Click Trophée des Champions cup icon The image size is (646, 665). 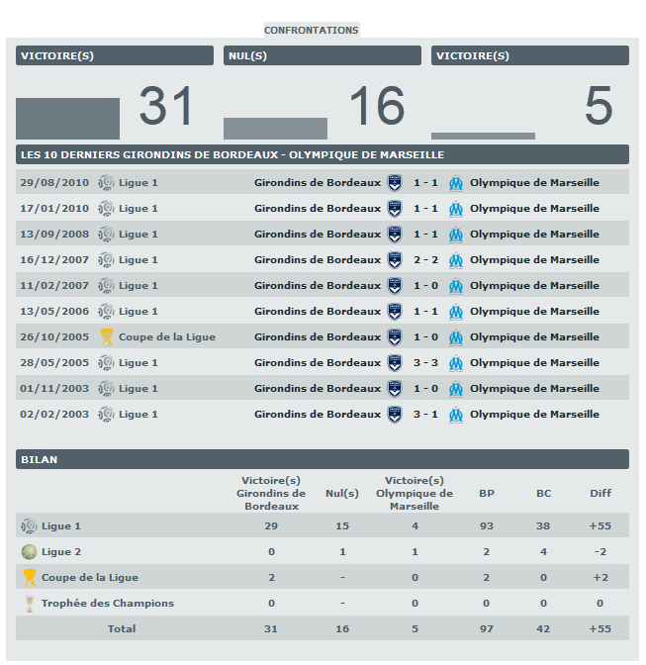tap(30, 604)
